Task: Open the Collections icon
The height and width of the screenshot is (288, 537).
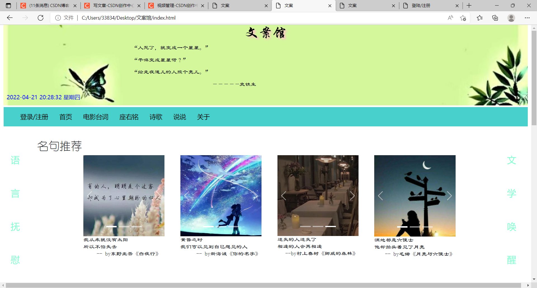Action: pyautogui.click(x=495, y=18)
